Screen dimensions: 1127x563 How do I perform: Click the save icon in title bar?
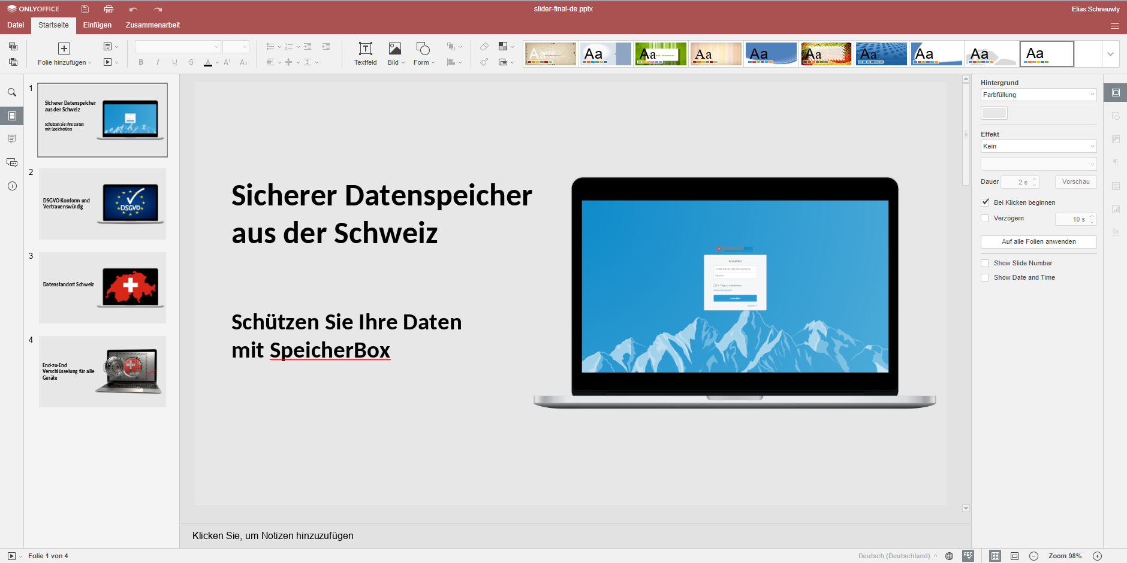click(x=85, y=9)
